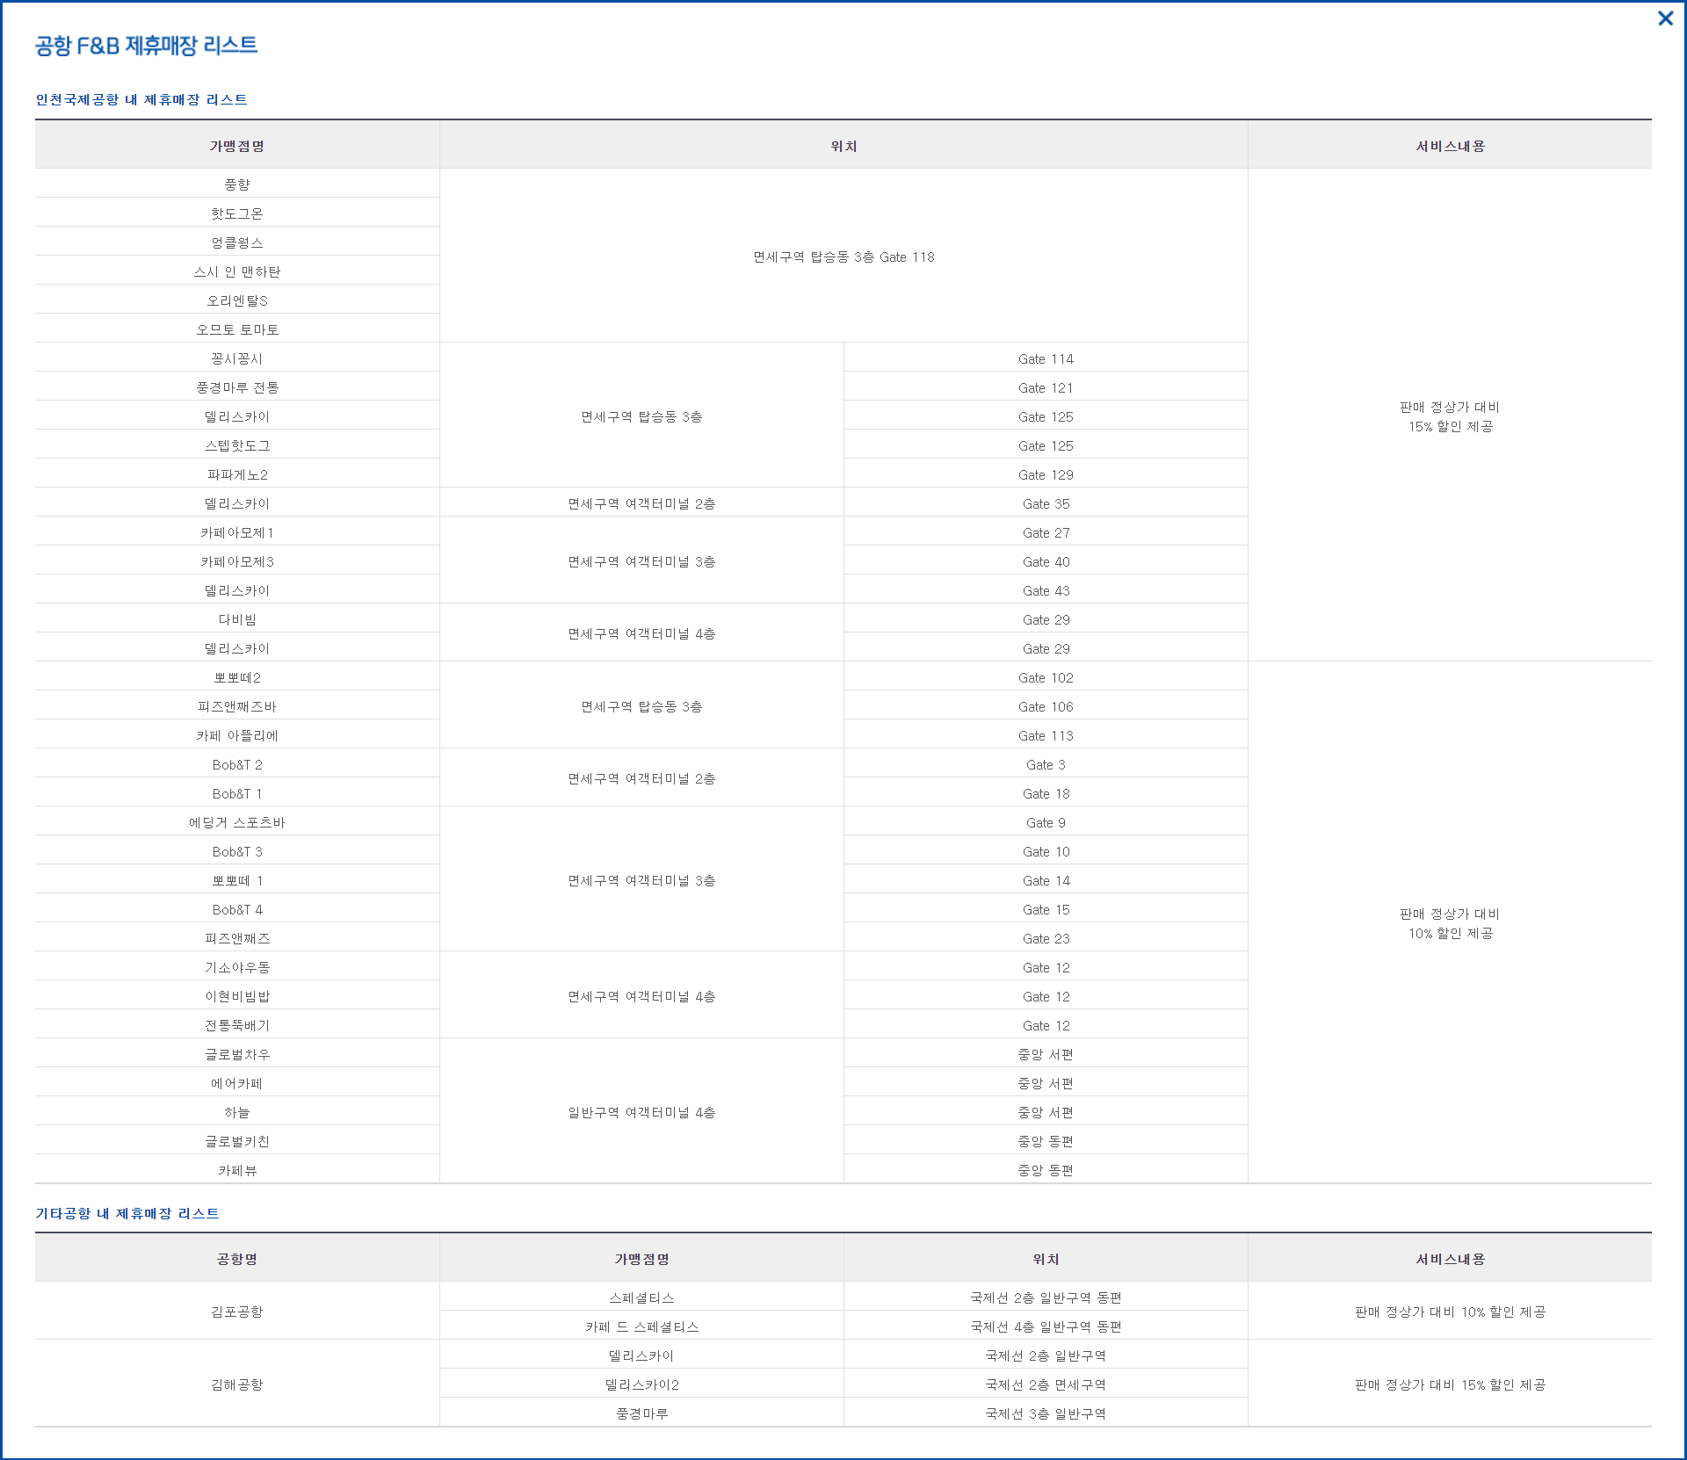This screenshot has width=1687, height=1460.
Task: Select the 국제선 2층 면세구역 location
Action: pos(1045,1384)
